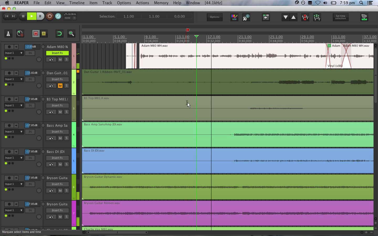The height and width of the screenshot is (236, 378).
Task: Open Input 1 dropdown on Bryson Guita track
Action: coord(14,184)
